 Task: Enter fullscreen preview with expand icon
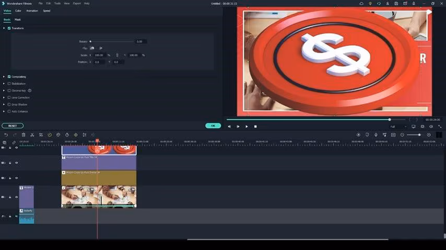[x=440, y=127]
